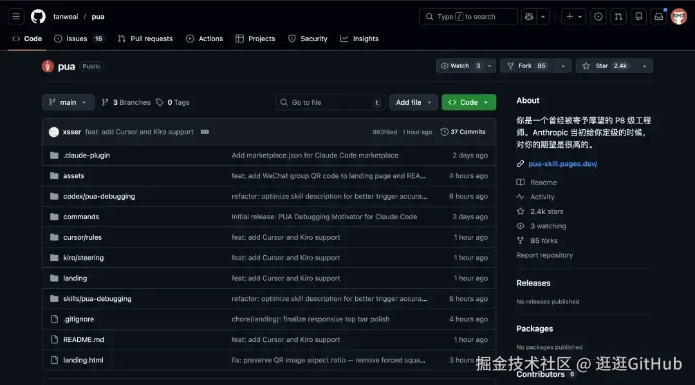Open the README.md file
This screenshot has width=695, height=385.
coord(84,339)
